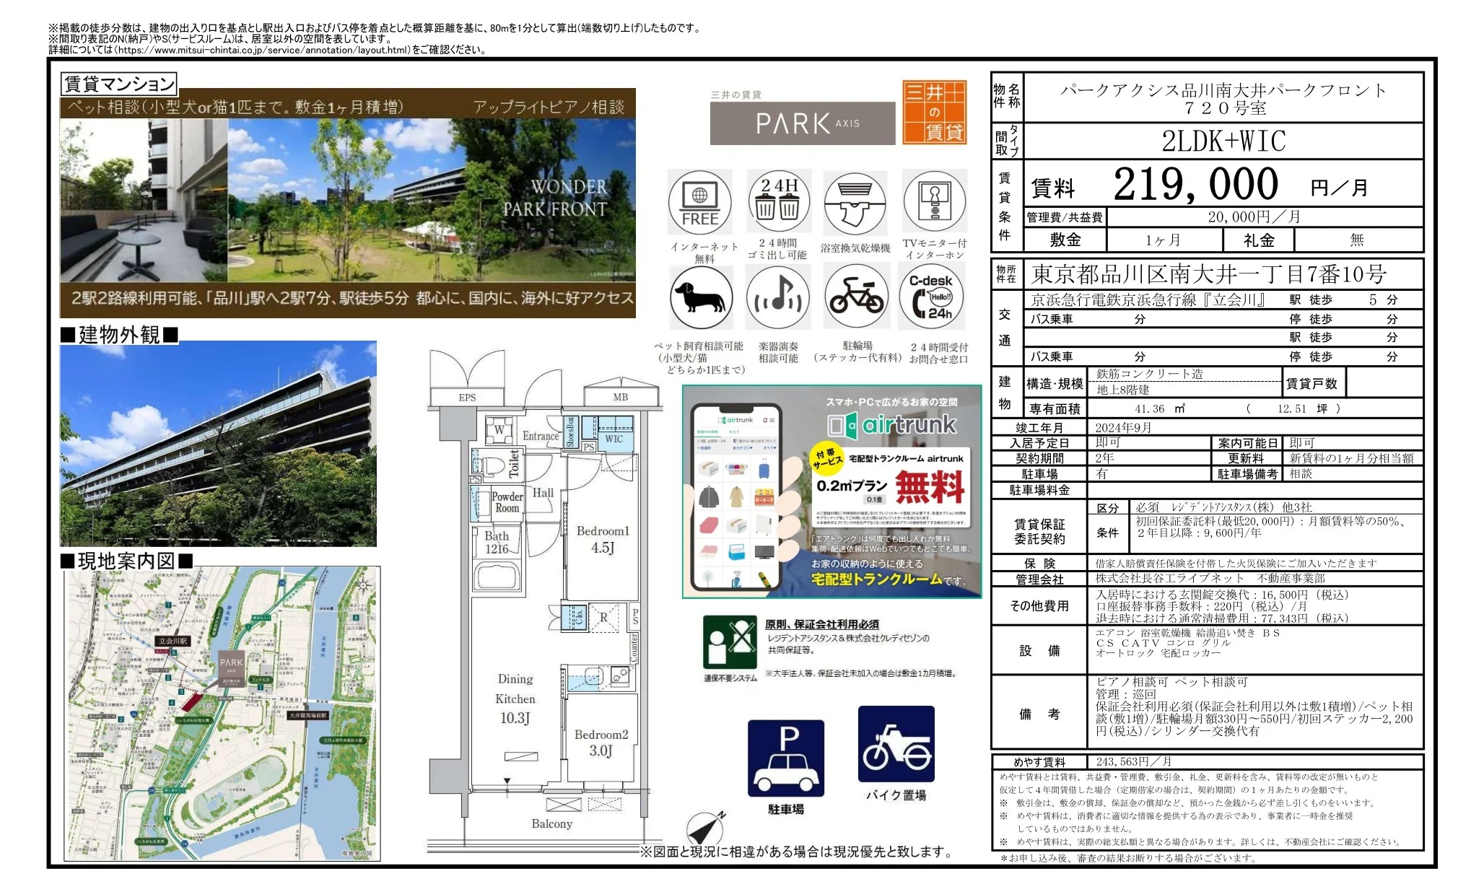Select the PARK AXIS brand logo
Image resolution: width=1484 pixels, height=871 pixels.
[801, 121]
